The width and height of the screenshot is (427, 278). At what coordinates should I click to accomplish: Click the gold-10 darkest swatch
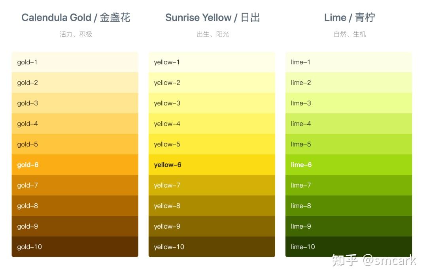[x=75, y=247]
